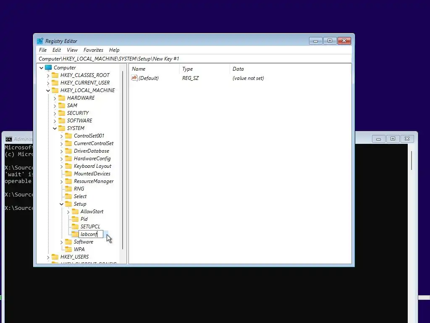Open the Favorites menu
Image resolution: width=430 pixels, height=323 pixels.
pyautogui.click(x=93, y=50)
